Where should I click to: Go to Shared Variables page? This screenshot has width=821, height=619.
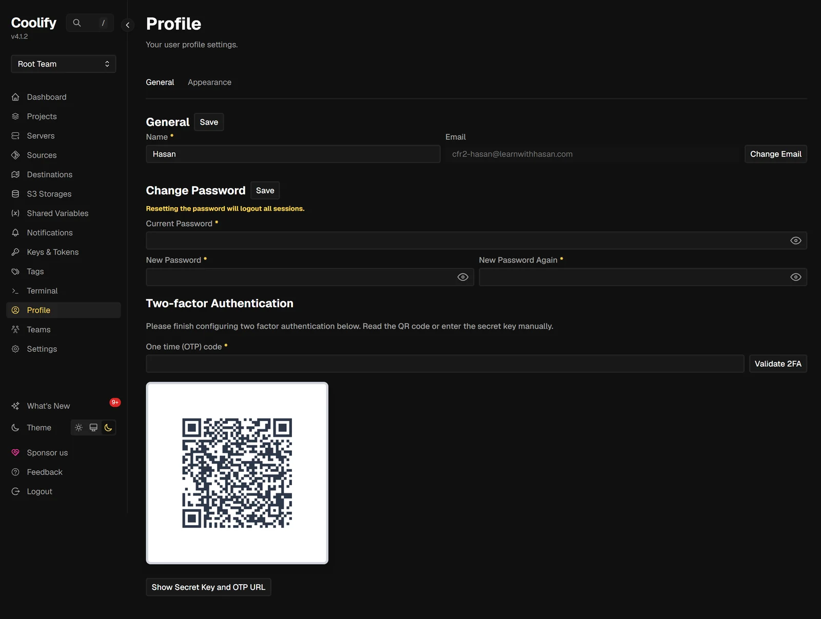64,213
